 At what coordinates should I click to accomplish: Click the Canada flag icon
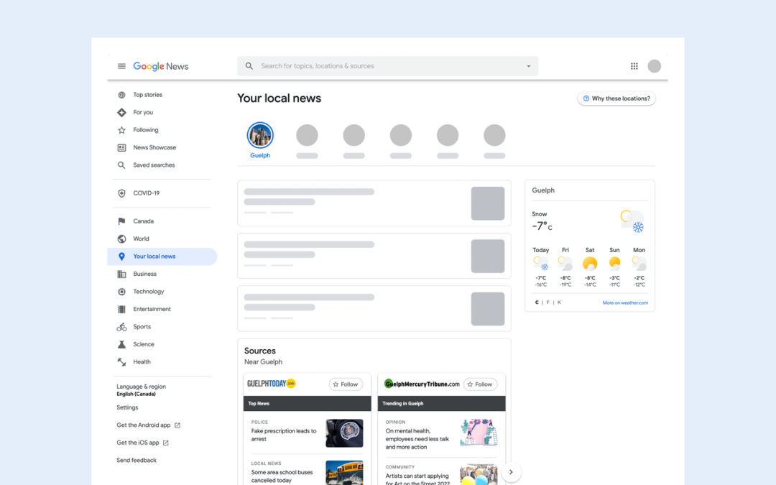[x=121, y=221]
